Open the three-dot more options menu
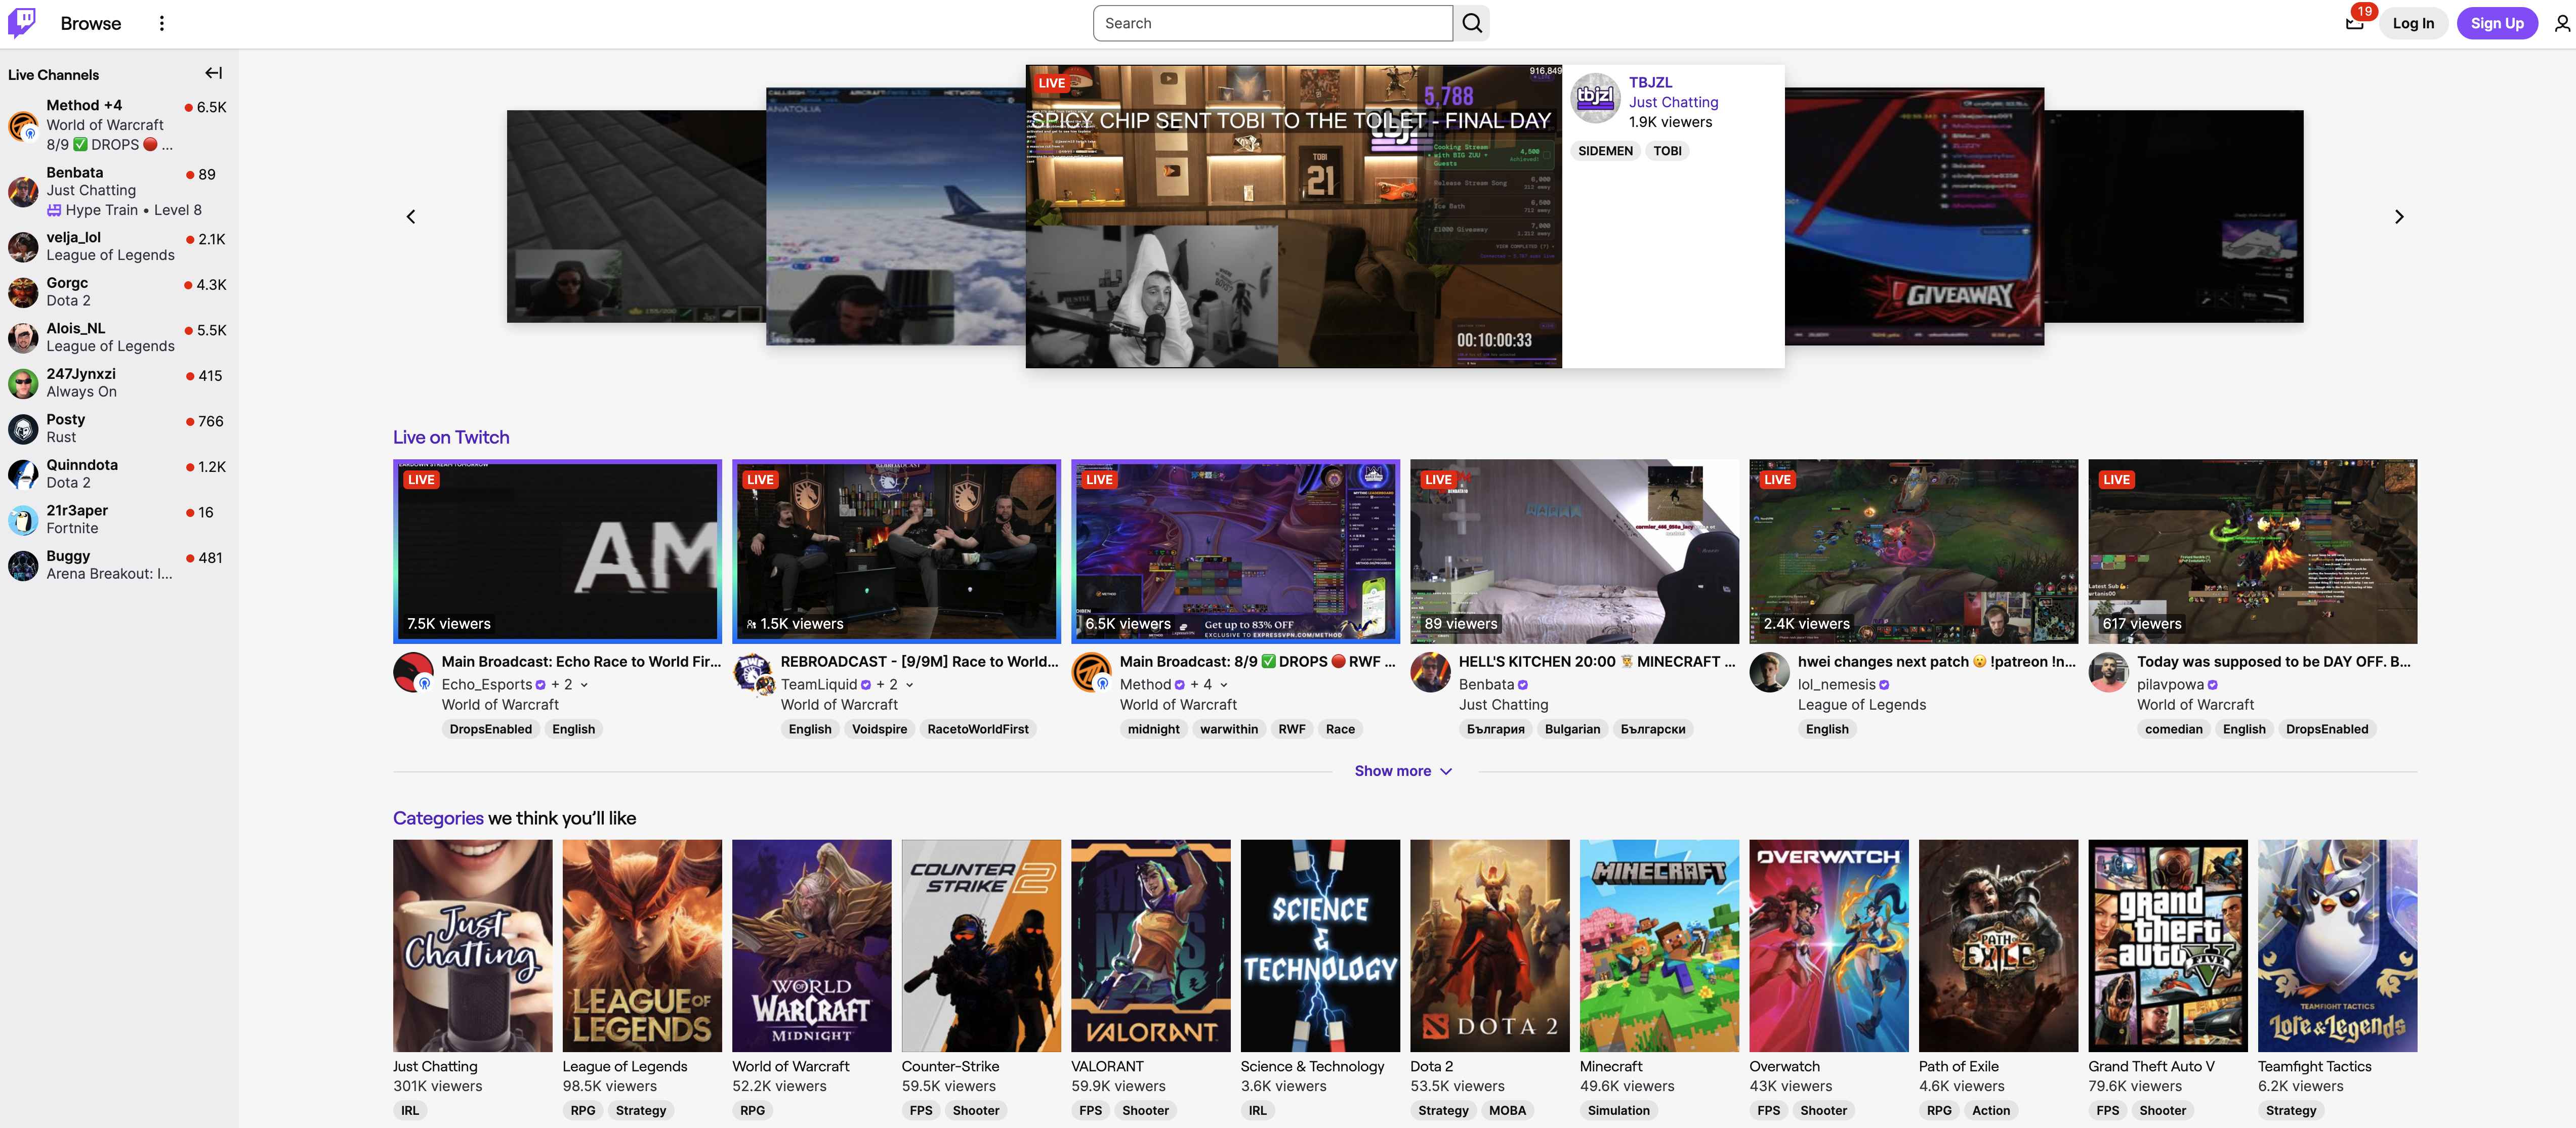Image resolution: width=2576 pixels, height=1128 pixels. (x=161, y=22)
